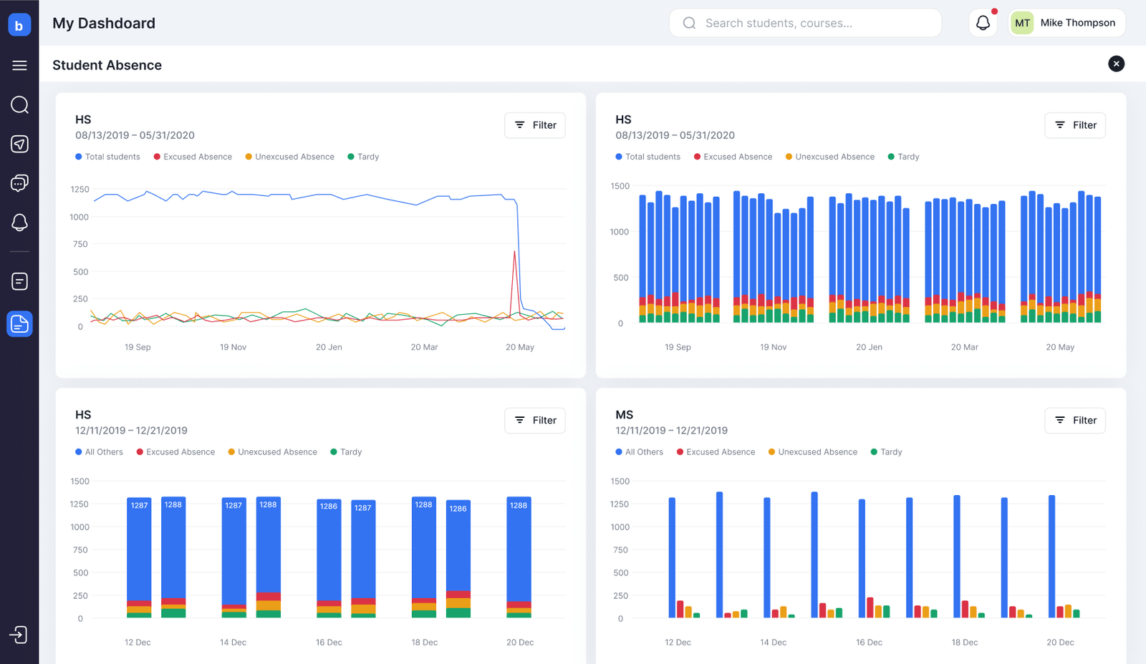Open the hamburger menu in the sidebar
Viewport: 1146px width, 664px height.
[x=19, y=65]
